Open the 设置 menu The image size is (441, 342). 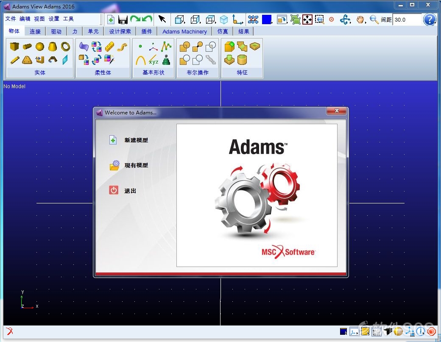click(x=54, y=19)
